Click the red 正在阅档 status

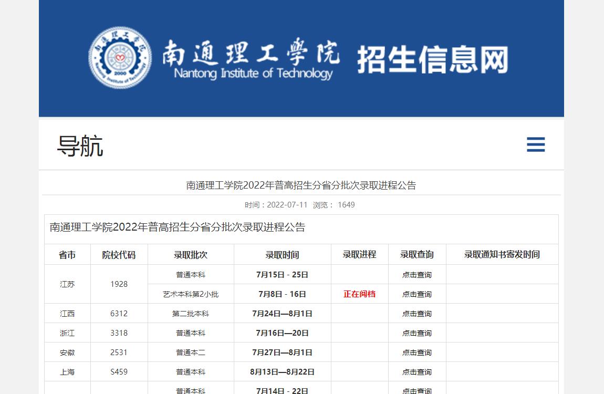pos(359,294)
